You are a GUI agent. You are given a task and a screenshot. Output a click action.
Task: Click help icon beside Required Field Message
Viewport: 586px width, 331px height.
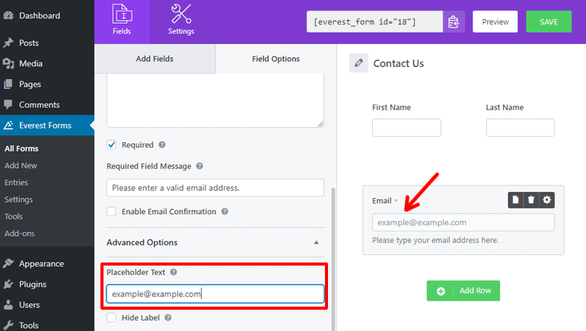(199, 166)
